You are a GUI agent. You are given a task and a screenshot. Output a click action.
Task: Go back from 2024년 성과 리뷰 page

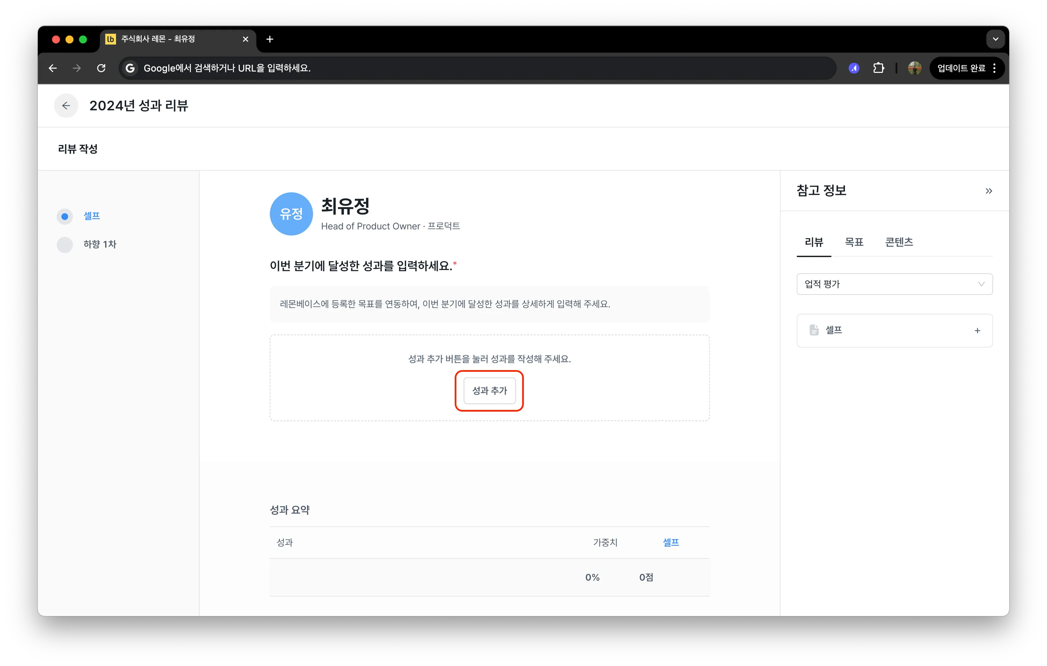coord(66,106)
